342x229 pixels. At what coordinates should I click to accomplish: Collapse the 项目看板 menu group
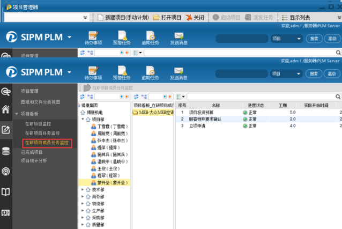point(17,114)
